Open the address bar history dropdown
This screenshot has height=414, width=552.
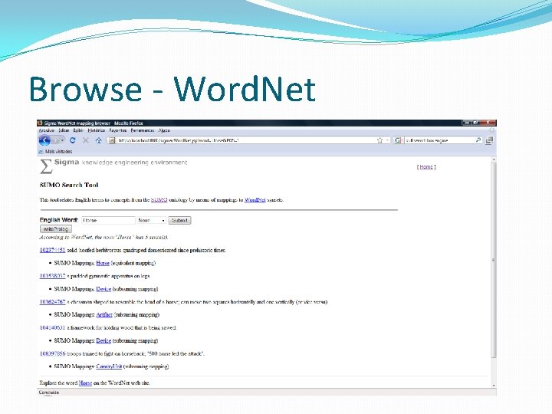[387, 140]
